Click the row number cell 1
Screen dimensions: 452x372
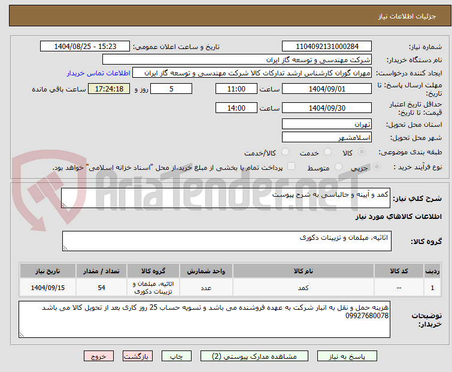pyautogui.click(x=432, y=287)
